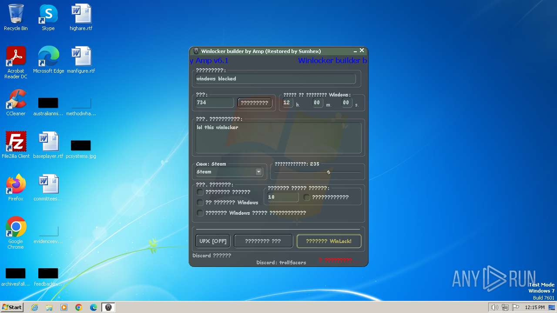Viewport: 557px width, 313px height.
Task: Toggle checkbox next to the 10 field
Action: (x=307, y=197)
